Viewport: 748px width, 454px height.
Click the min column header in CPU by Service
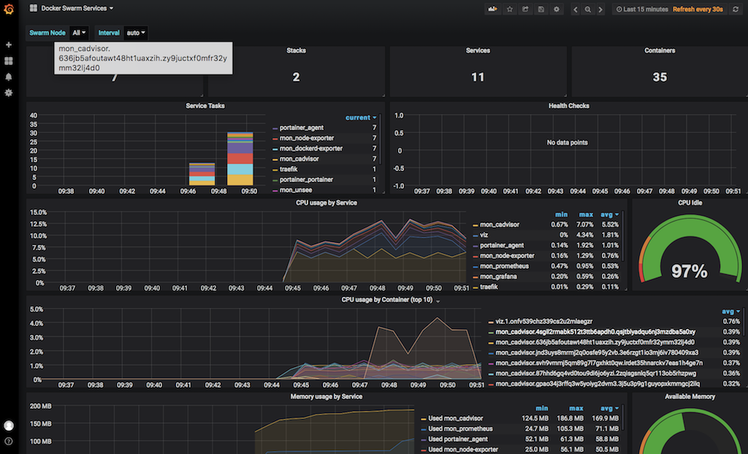pyautogui.click(x=562, y=215)
